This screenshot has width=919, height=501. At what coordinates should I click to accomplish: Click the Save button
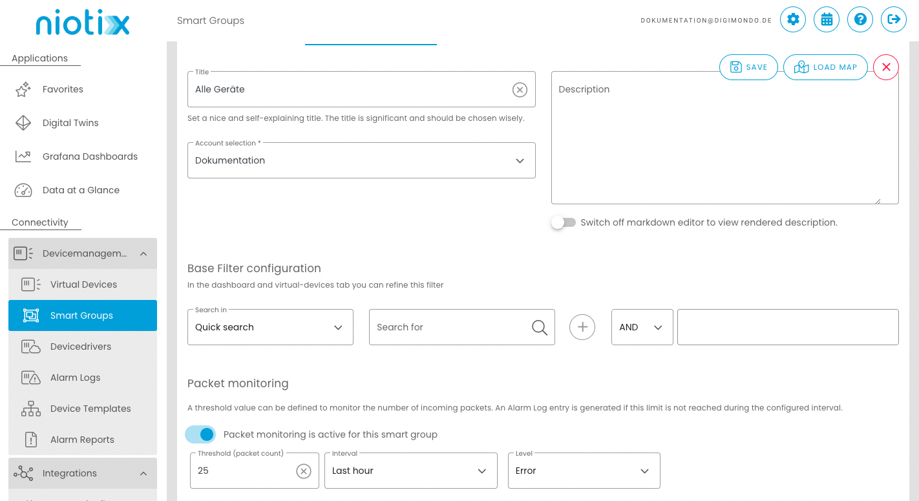748,67
